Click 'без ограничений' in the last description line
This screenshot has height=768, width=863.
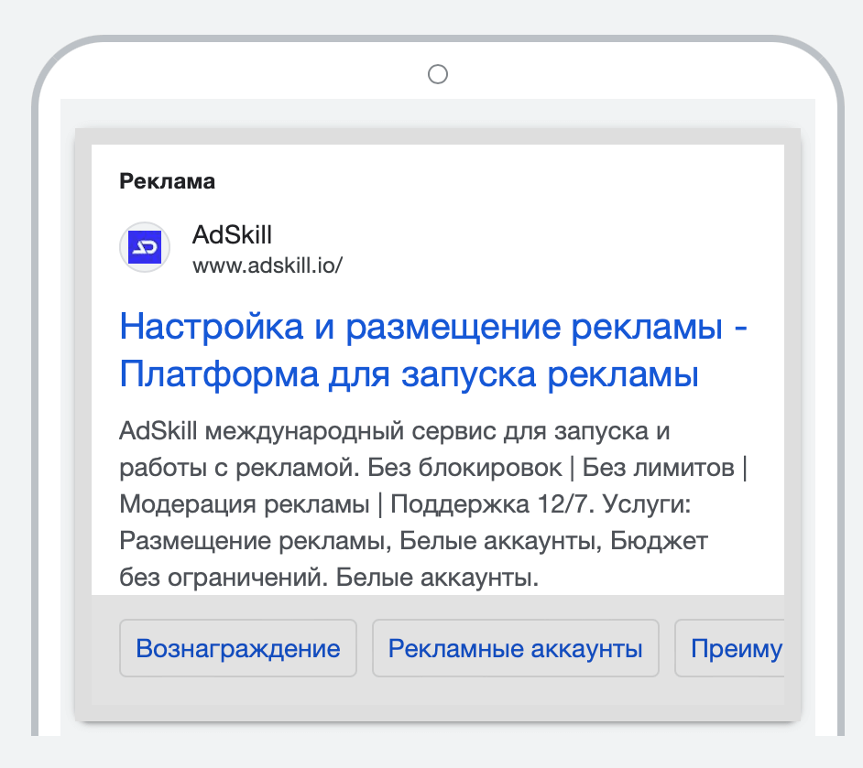[x=224, y=578]
